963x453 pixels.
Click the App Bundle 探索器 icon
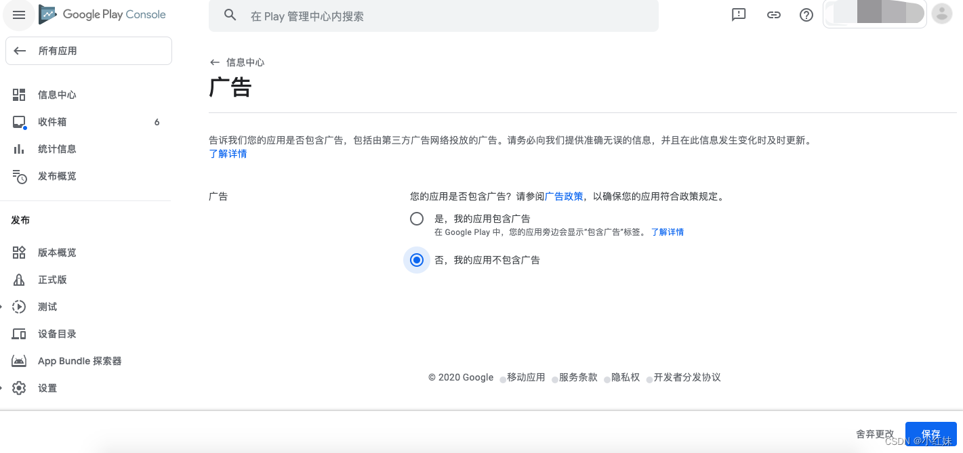19,360
